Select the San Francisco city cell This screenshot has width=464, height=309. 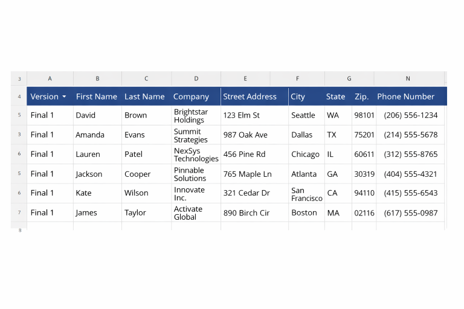306,194
